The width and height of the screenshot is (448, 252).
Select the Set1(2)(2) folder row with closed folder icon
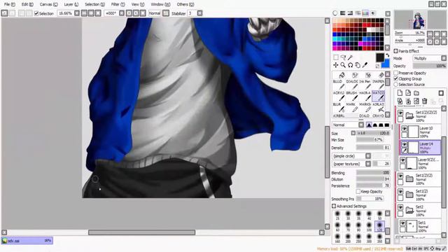pos(419,179)
